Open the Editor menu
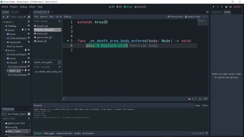The height and width of the screenshot is (137, 244). tap(32, 7)
